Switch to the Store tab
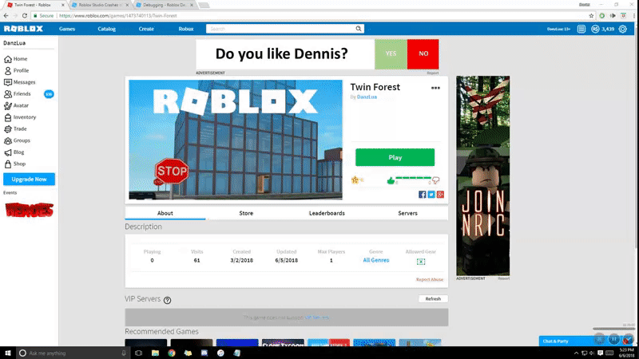Viewport: 639px width, 359px height. point(246,213)
